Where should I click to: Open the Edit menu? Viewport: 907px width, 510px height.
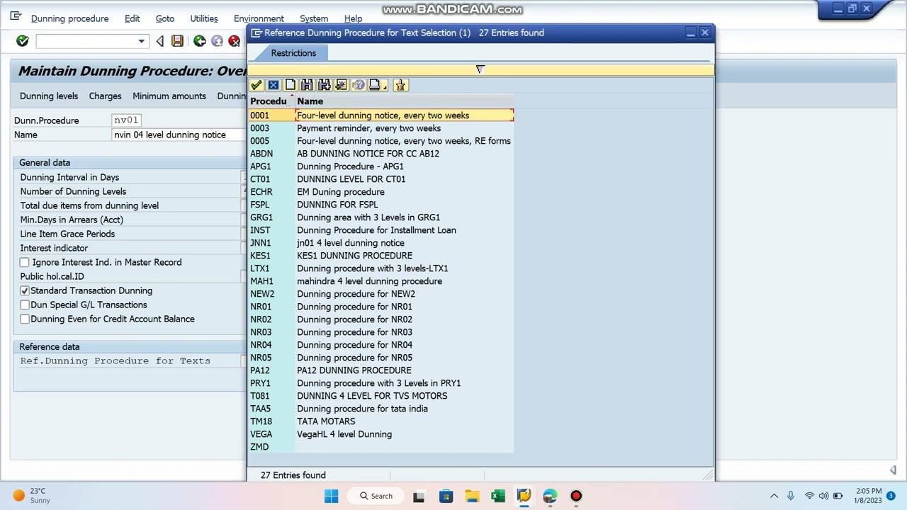click(x=133, y=18)
